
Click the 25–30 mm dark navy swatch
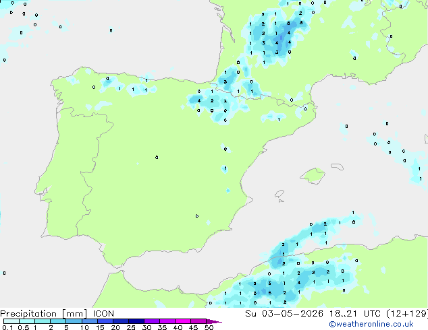tap(136, 321)
